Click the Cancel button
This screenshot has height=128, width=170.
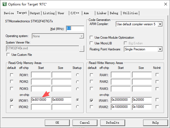pos(85,123)
